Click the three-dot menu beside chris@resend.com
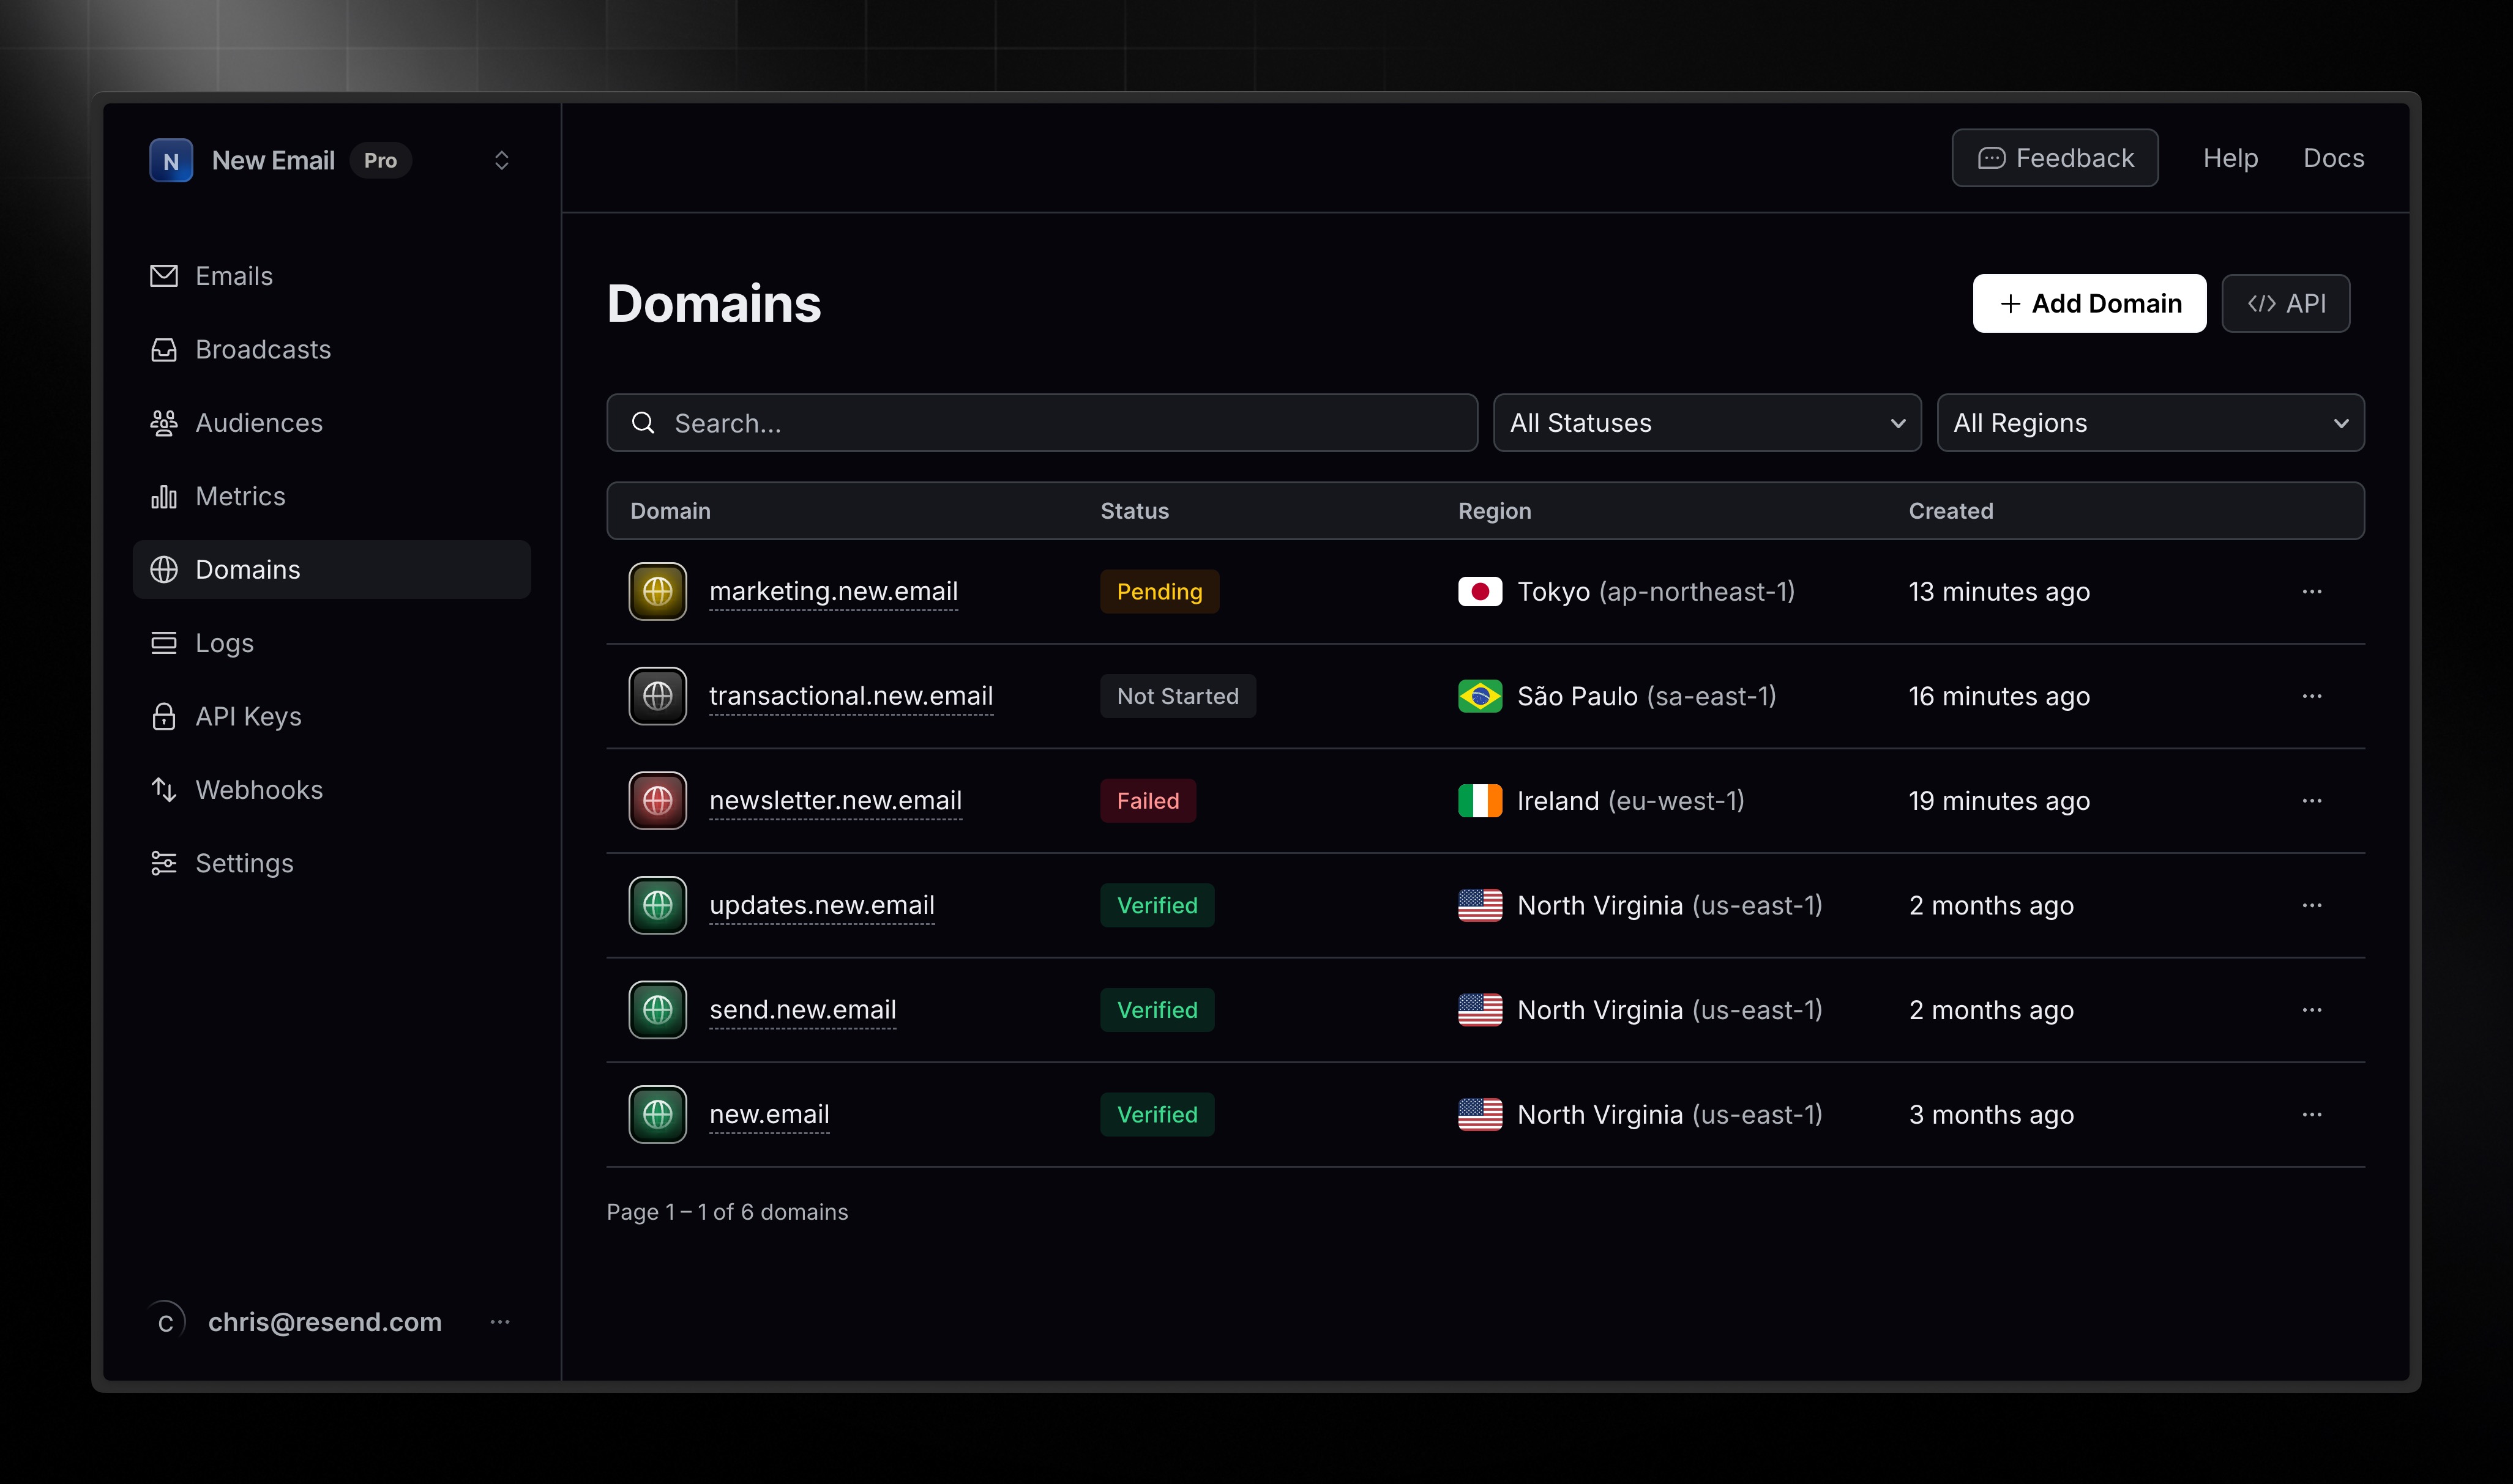2513x1484 pixels. point(500,1322)
